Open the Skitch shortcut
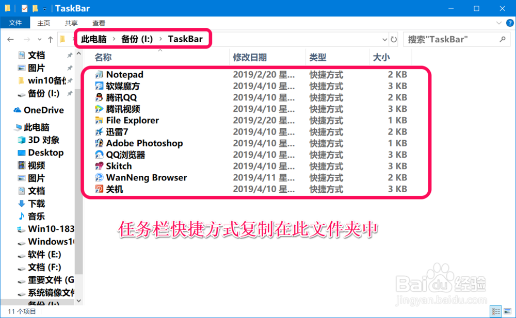Viewport: 516px width, 318px height. tap(120, 166)
